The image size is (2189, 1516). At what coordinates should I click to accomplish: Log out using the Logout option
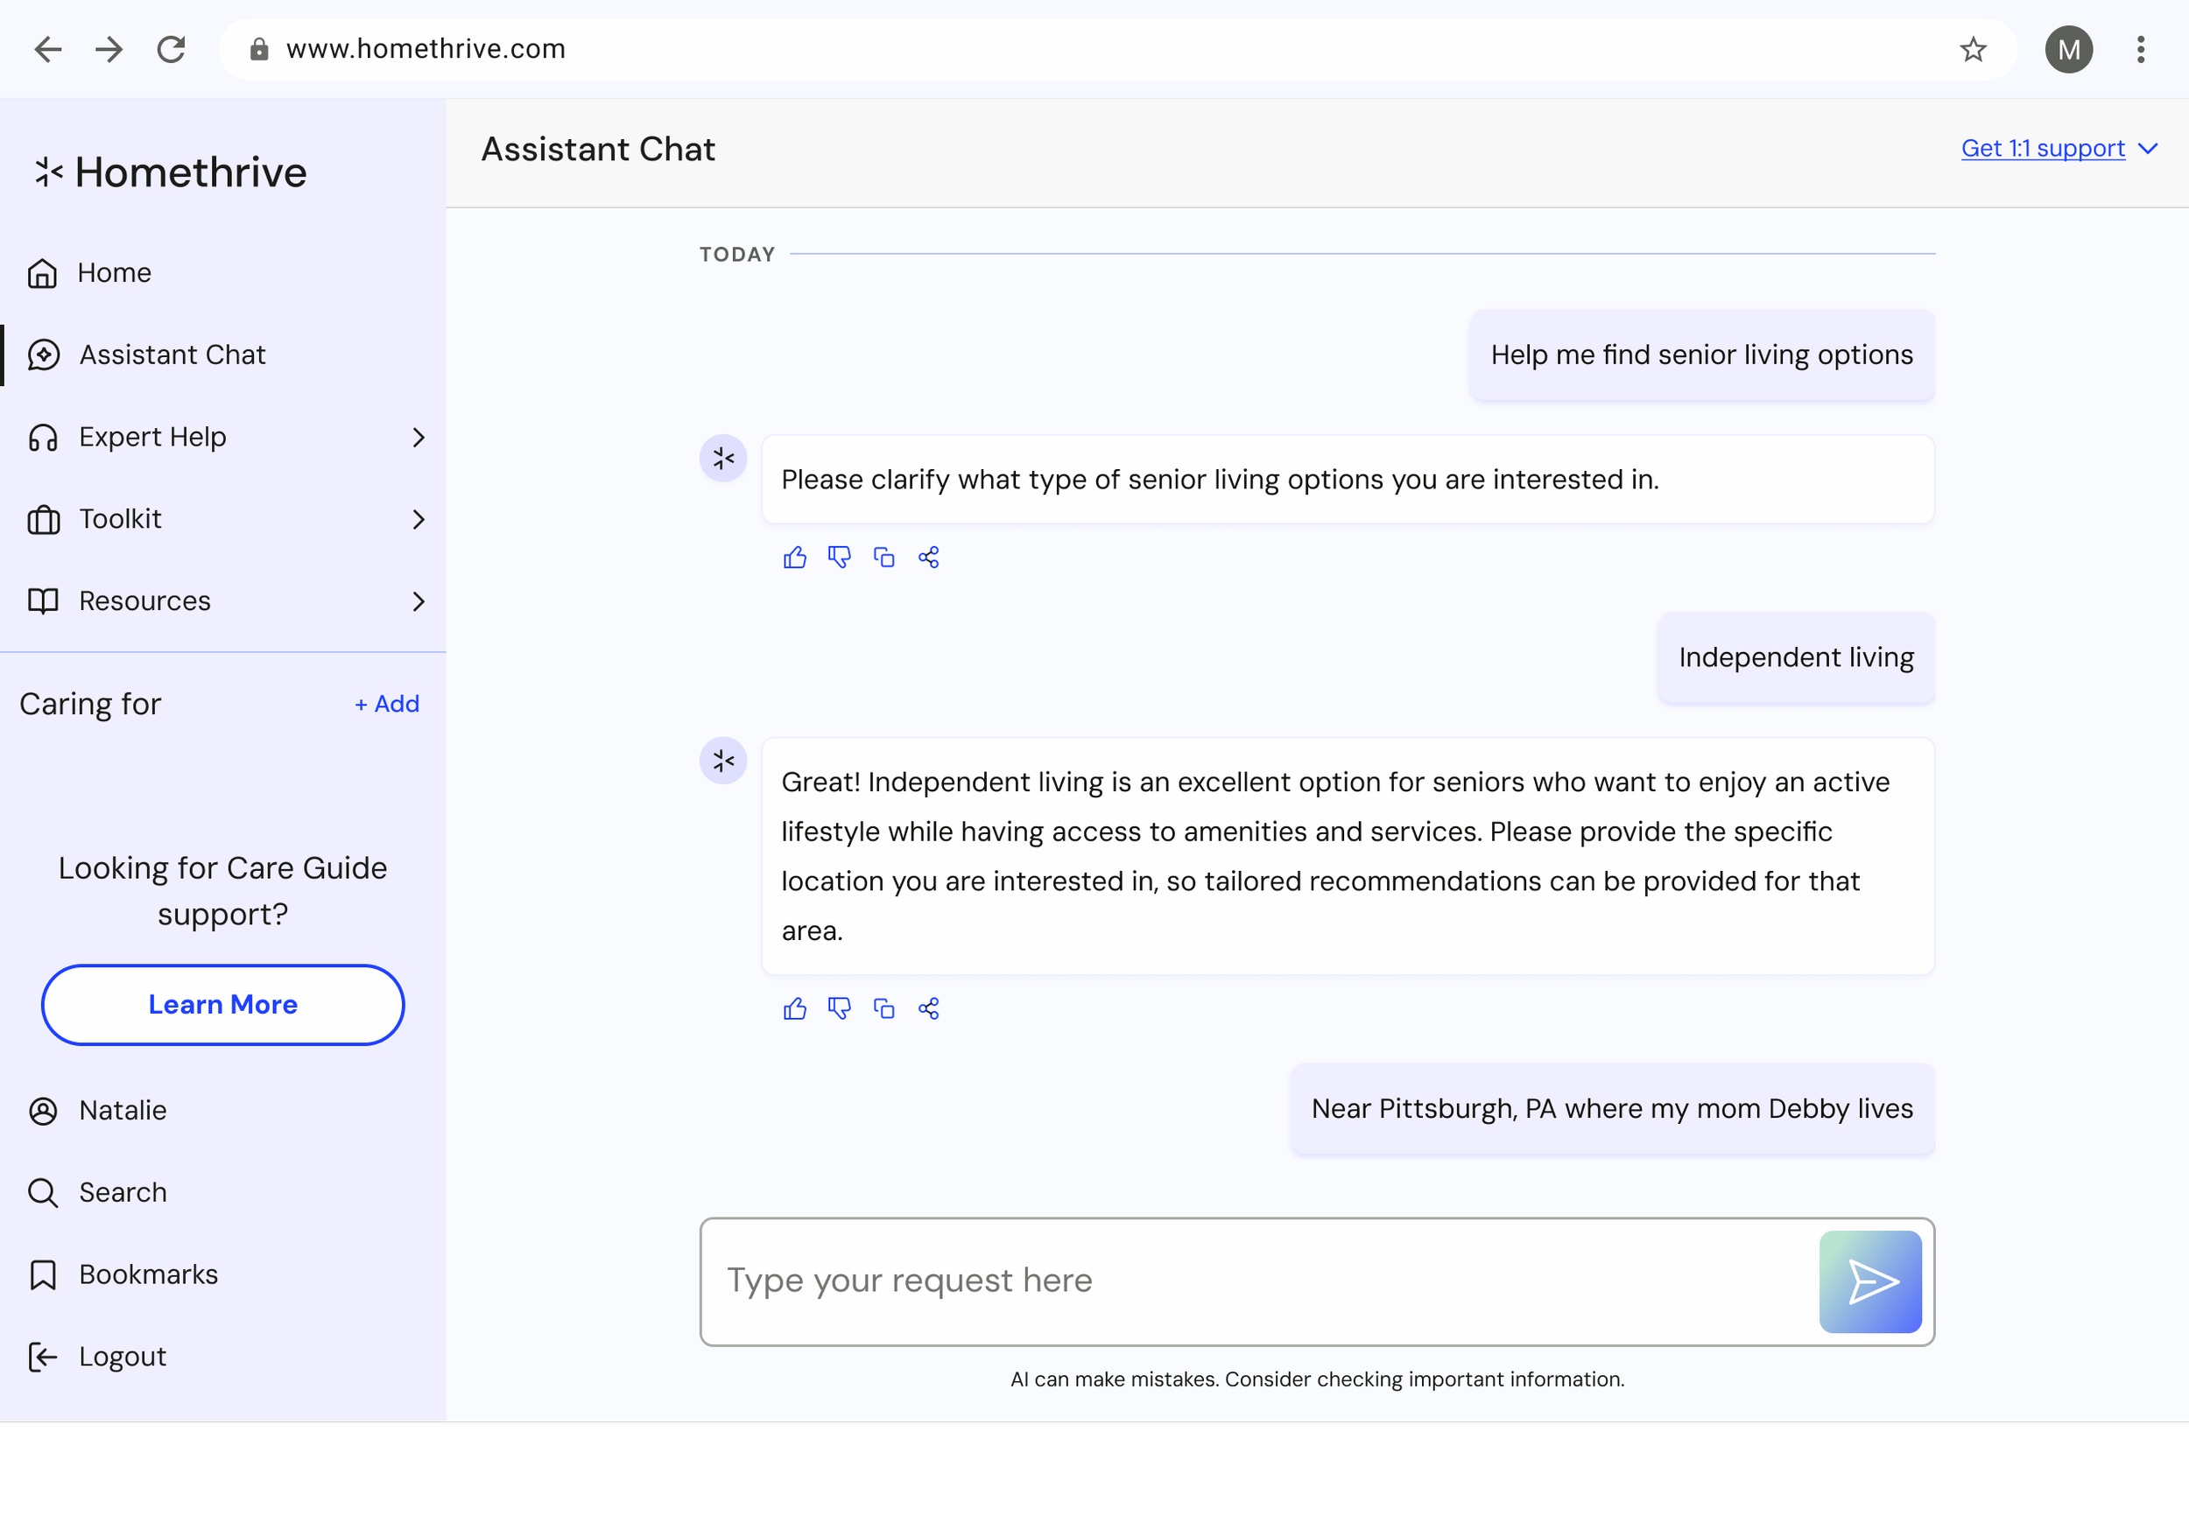(x=122, y=1357)
